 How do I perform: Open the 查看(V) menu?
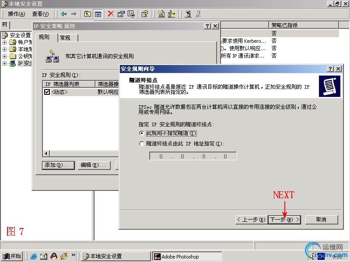coord(40,14)
